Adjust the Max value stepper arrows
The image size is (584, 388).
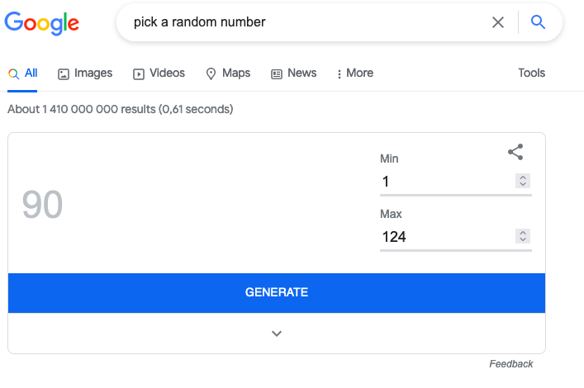tap(523, 236)
